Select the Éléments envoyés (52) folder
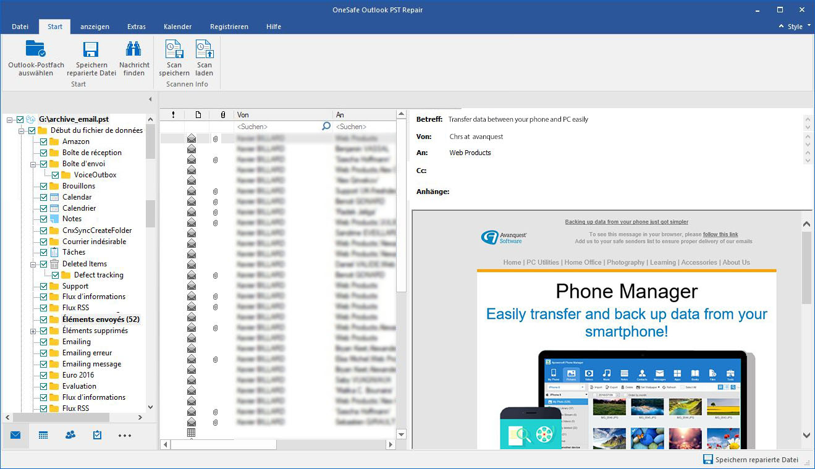Viewport: 815px width, 469px height. (x=101, y=319)
